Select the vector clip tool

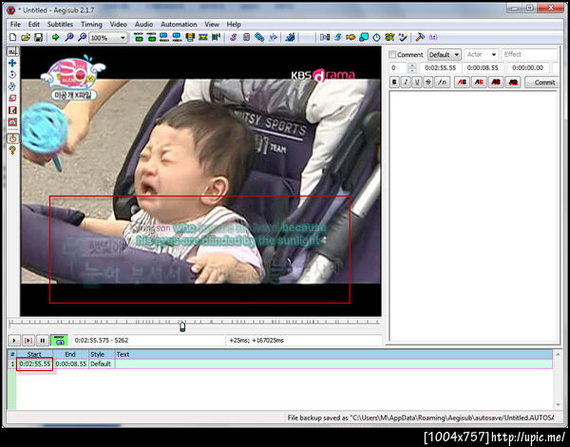(12, 122)
